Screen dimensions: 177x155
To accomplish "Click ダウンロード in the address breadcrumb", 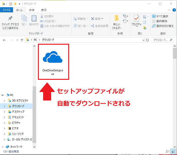I will pos(48,40).
